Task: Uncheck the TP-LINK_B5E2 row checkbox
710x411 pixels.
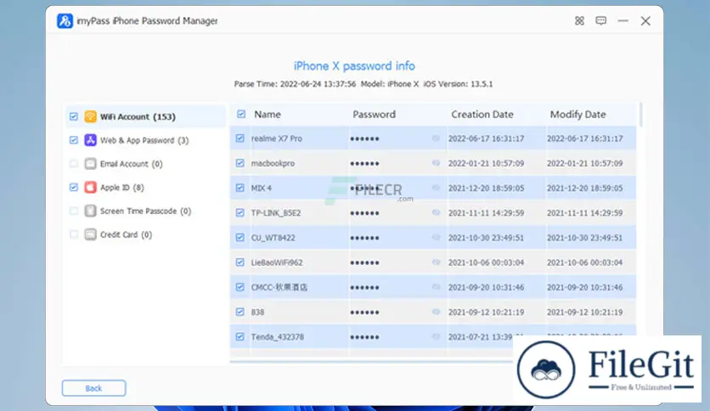Action: point(240,212)
